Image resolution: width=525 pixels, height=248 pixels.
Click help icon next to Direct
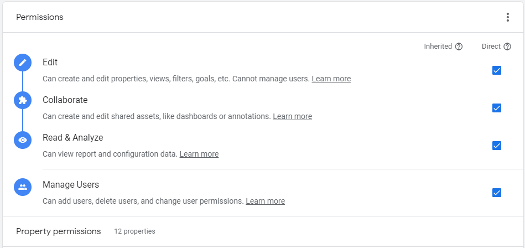pyautogui.click(x=507, y=46)
